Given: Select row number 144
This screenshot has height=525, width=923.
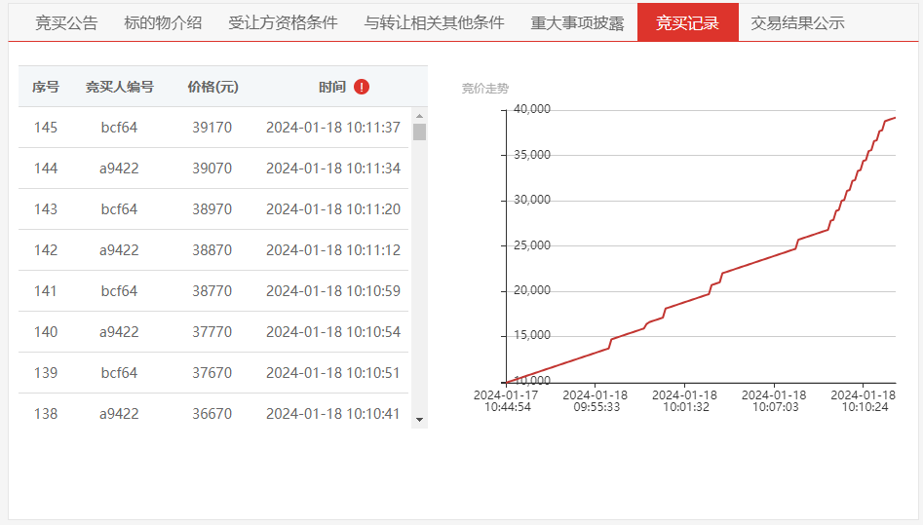Looking at the screenshot, I should 46,169.
